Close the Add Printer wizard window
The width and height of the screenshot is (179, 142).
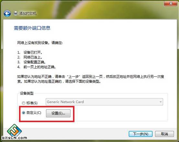[x=171, y=4]
